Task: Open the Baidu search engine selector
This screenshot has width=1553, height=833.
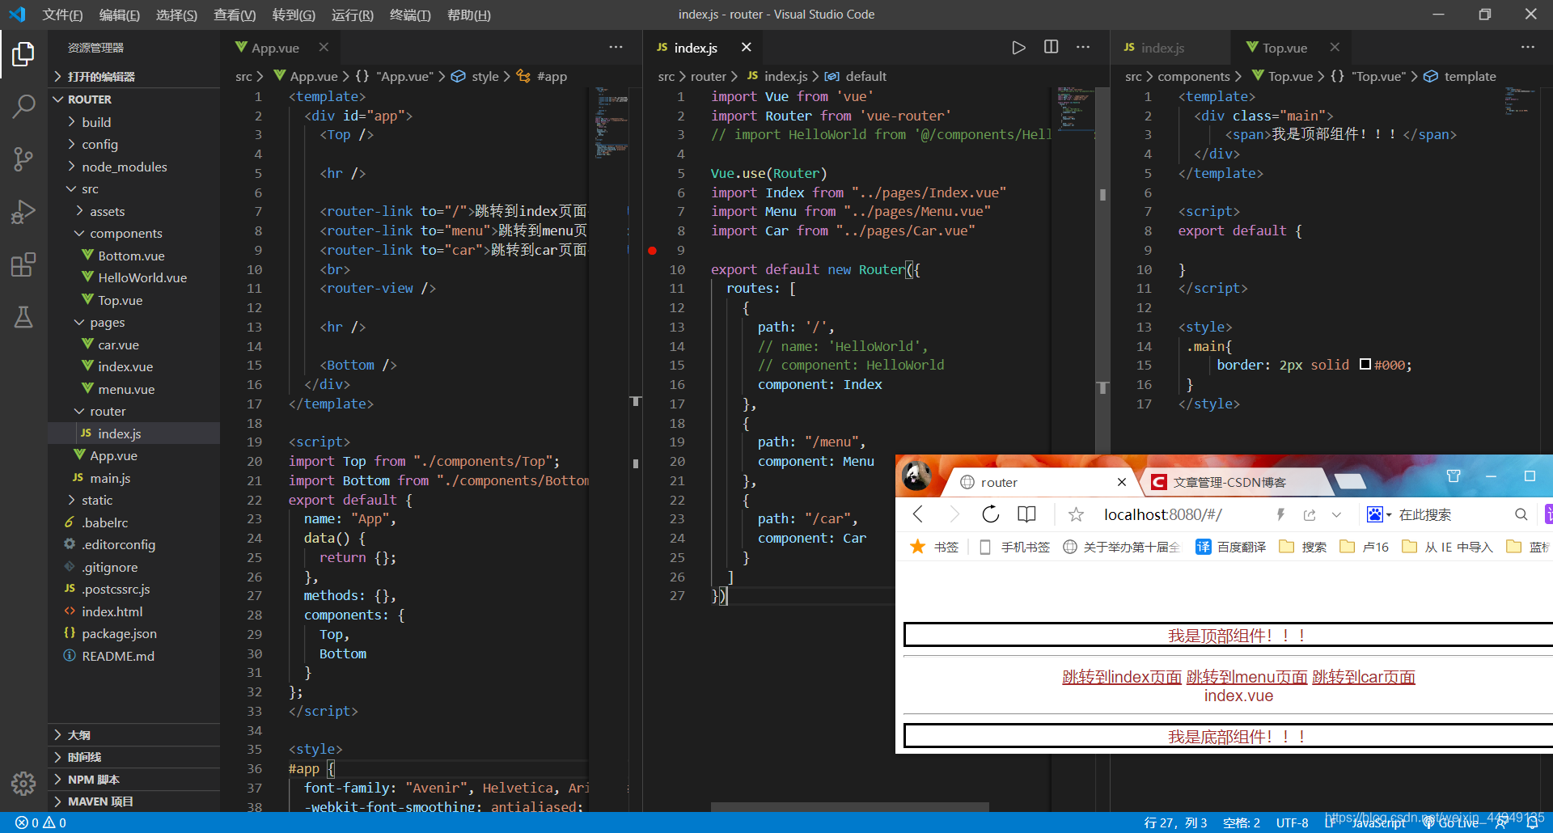Action: (x=1378, y=514)
